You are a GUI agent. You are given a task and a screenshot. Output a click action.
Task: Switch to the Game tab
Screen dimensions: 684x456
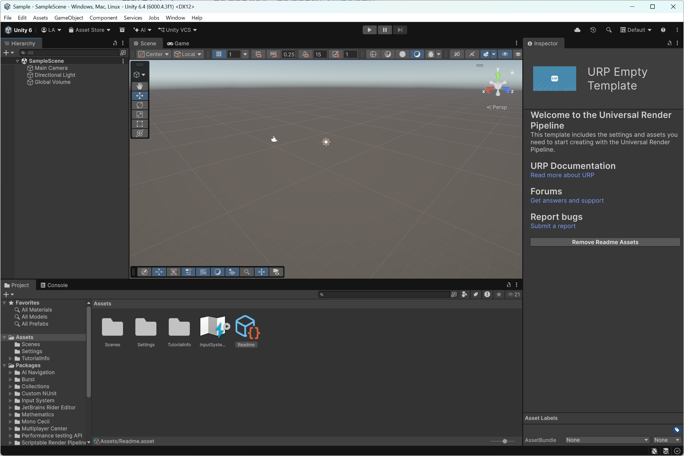coord(178,43)
